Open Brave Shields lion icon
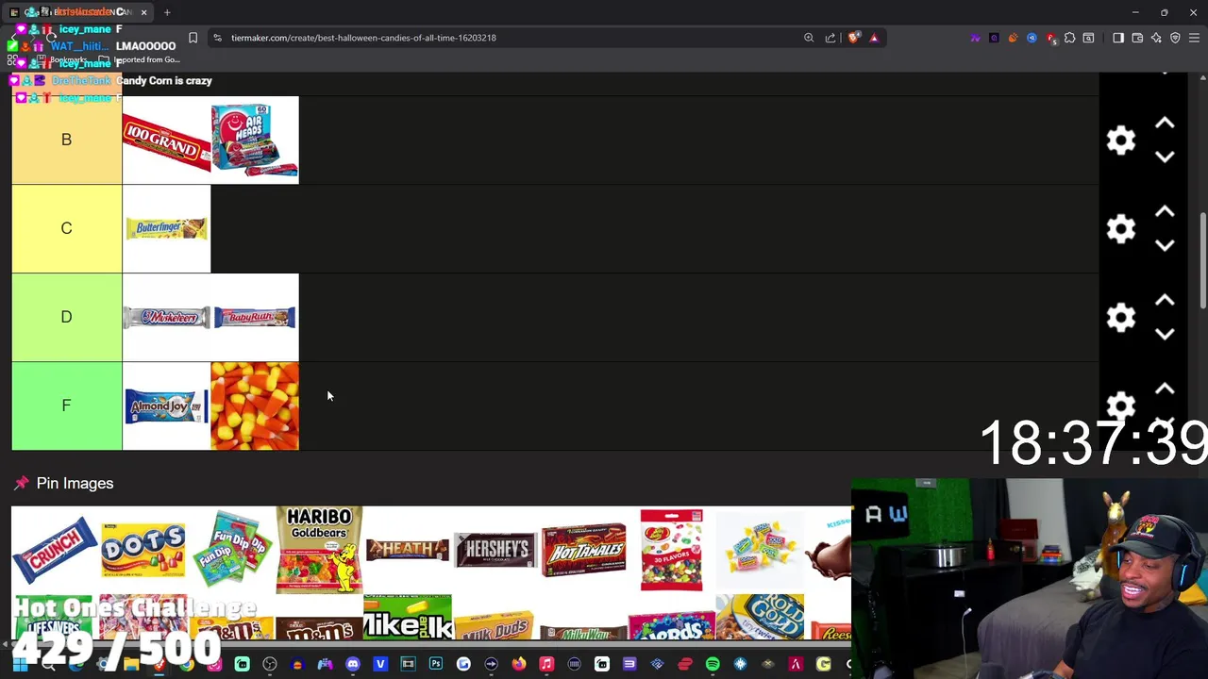The image size is (1208, 679). [x=854, y=38]
